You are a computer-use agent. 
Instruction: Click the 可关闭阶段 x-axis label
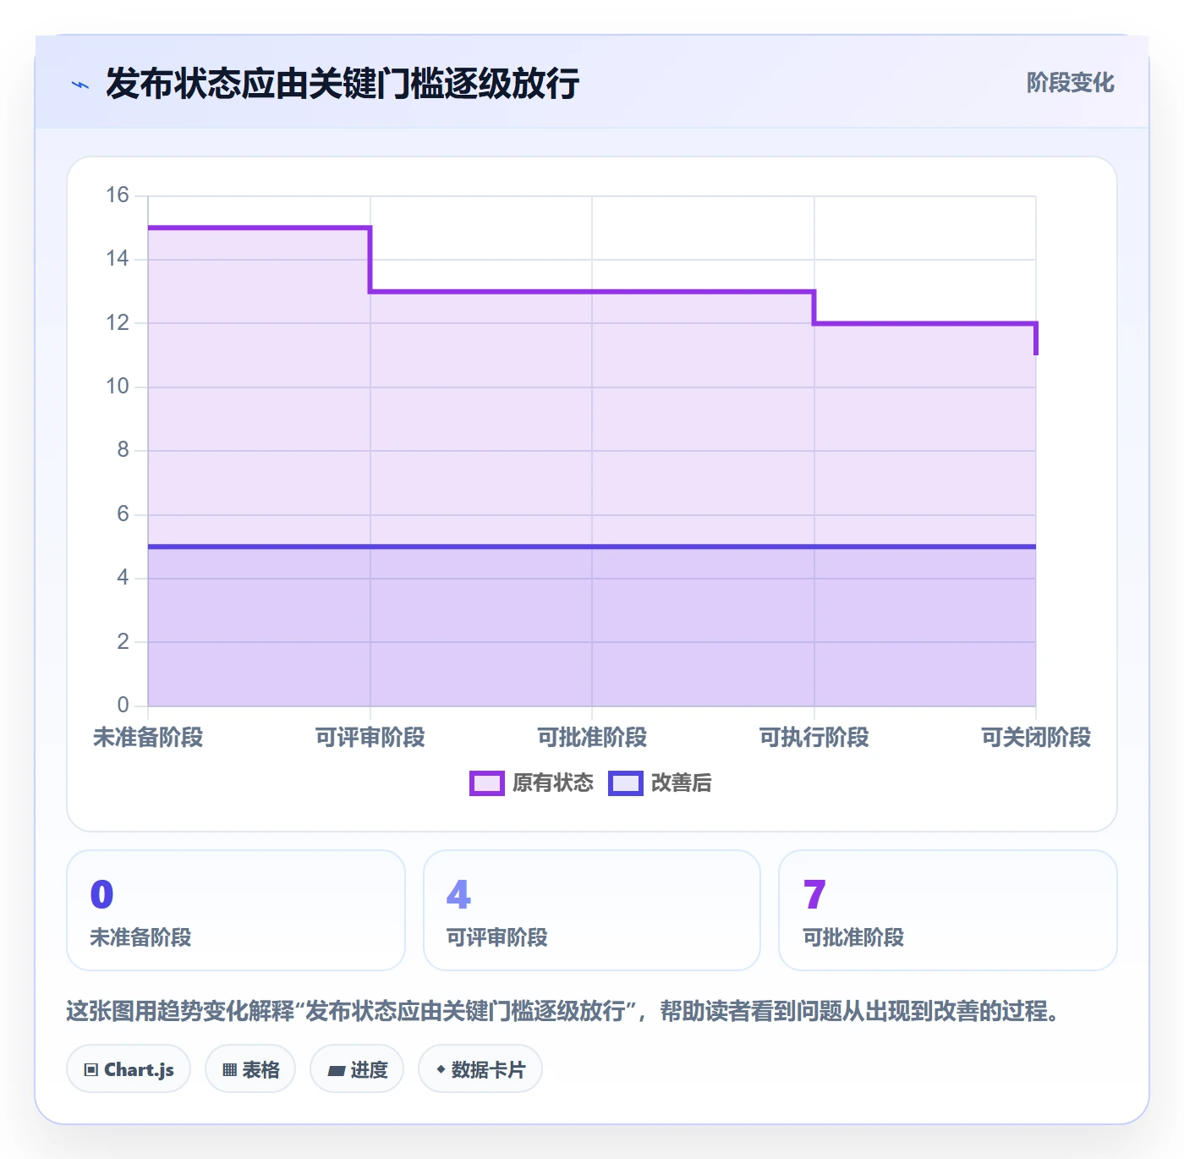pos(1036,738)
